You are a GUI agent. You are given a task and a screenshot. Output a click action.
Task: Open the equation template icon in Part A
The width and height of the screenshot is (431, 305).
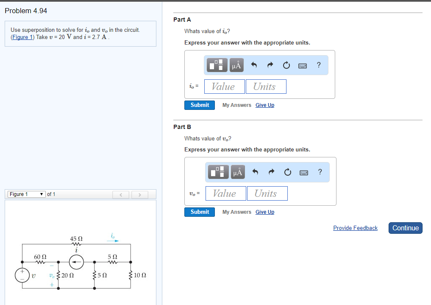217,65
